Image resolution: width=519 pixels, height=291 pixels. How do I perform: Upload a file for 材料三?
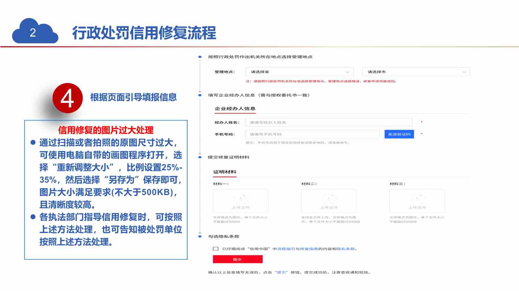tap(417, 201)
